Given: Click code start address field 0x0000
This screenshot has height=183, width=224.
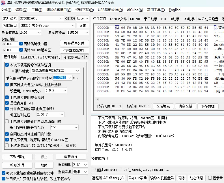Looking at the screenshot, I should 10,44.
